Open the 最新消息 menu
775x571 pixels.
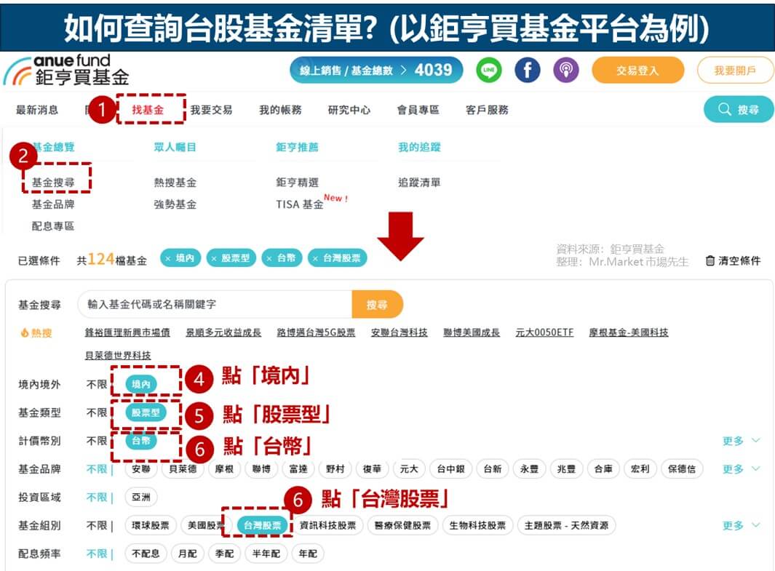click(37, 110)
